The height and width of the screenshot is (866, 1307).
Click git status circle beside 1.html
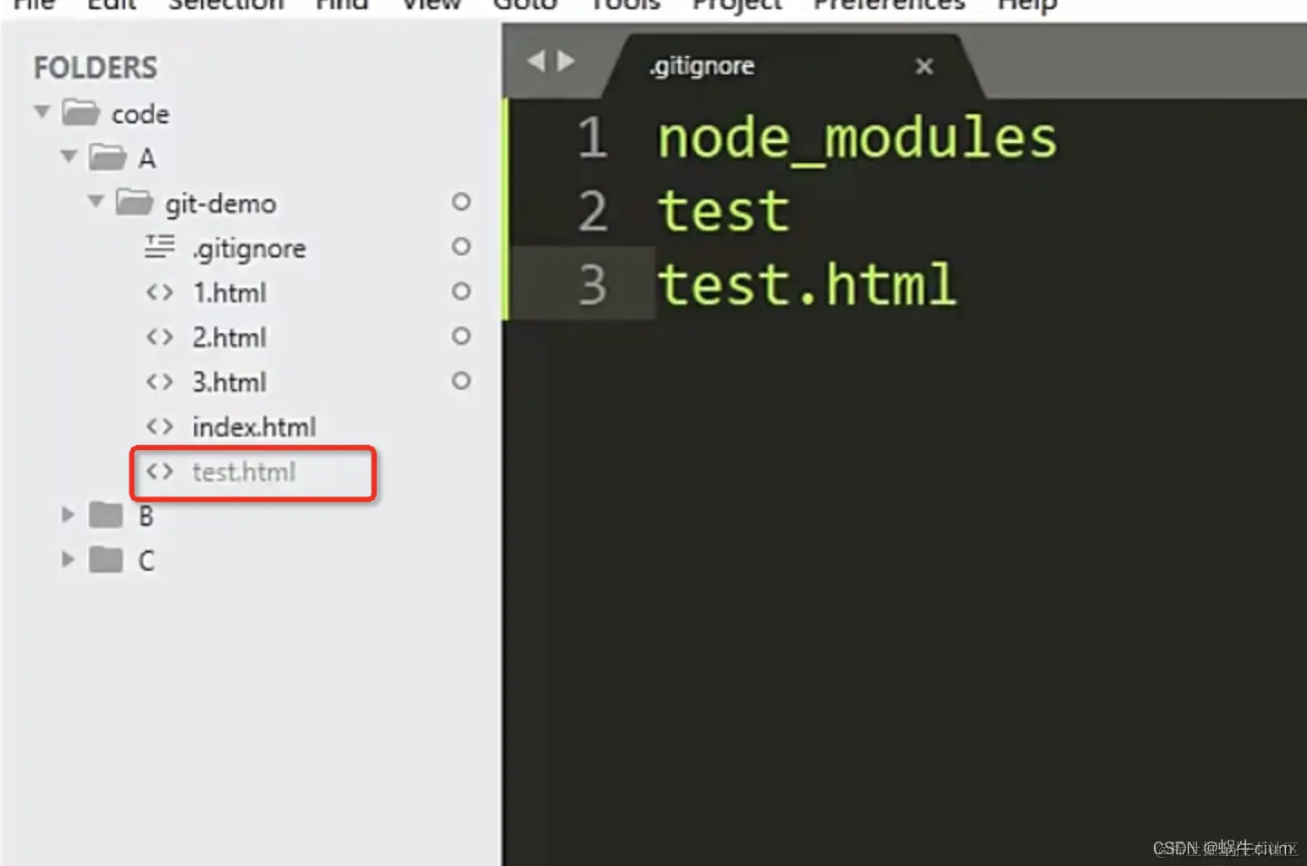tap(461, 291)
